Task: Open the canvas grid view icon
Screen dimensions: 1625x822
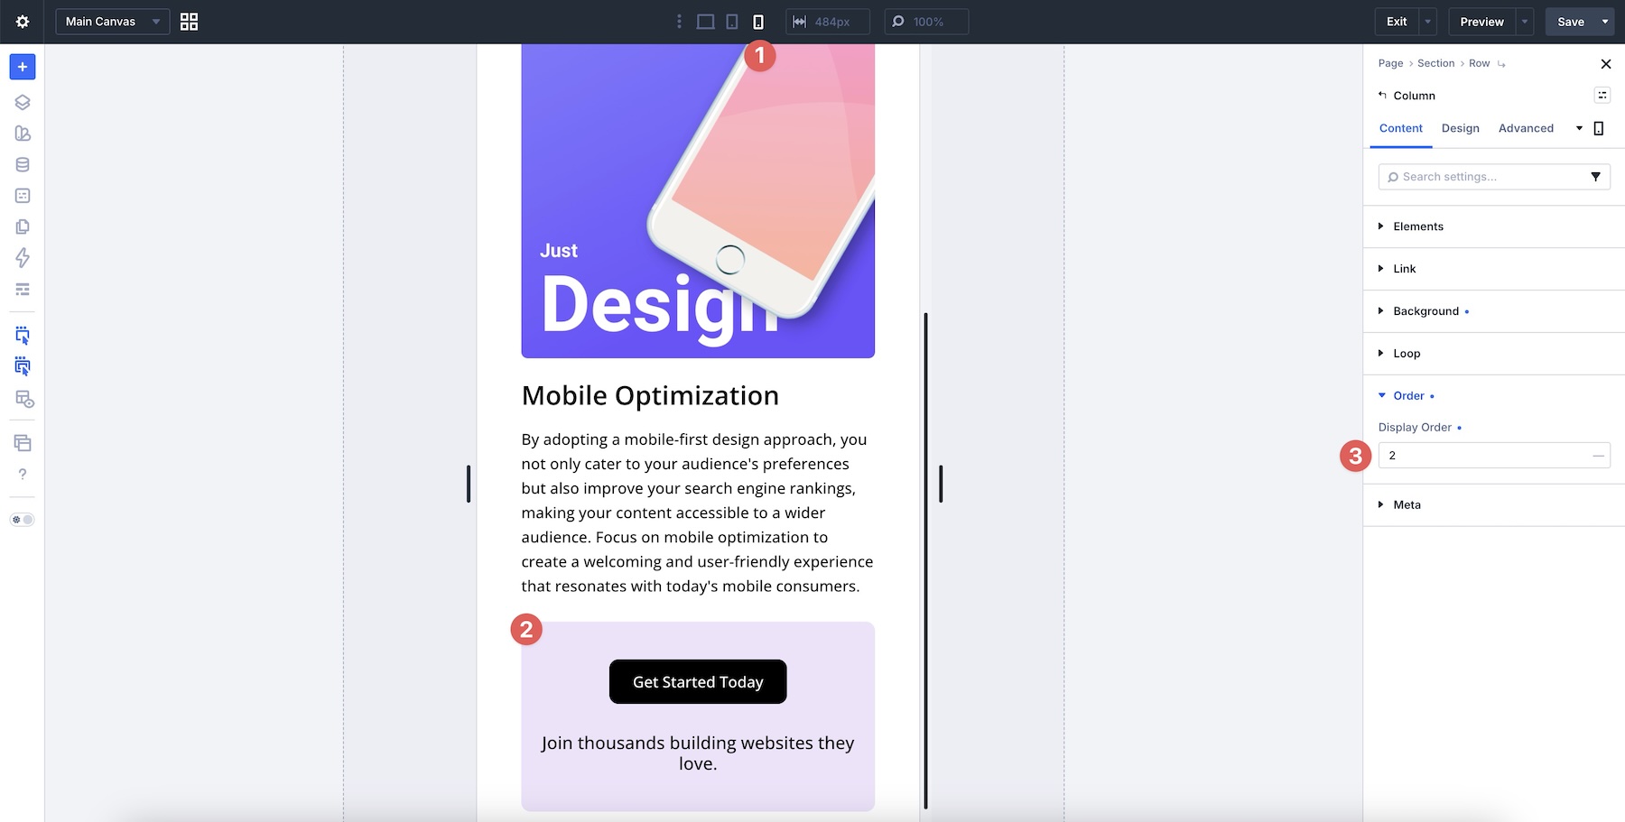Action: click(189, 22)
